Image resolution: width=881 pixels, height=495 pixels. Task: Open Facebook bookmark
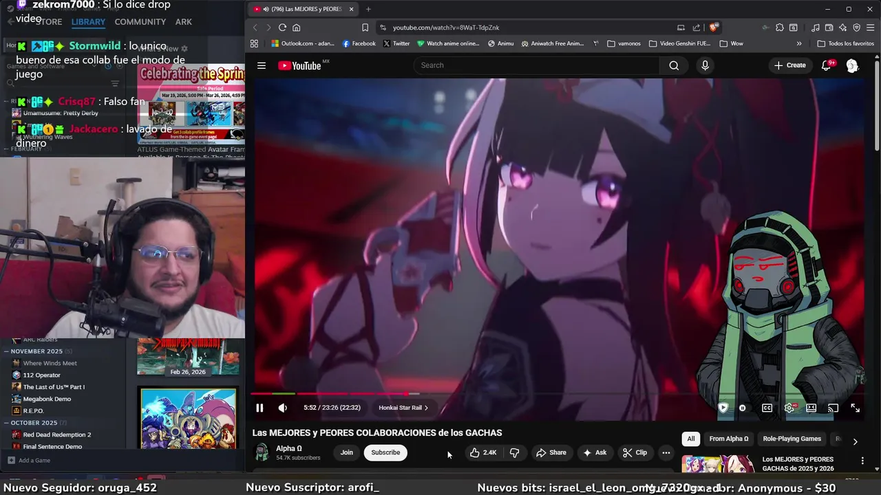(359, 43)
